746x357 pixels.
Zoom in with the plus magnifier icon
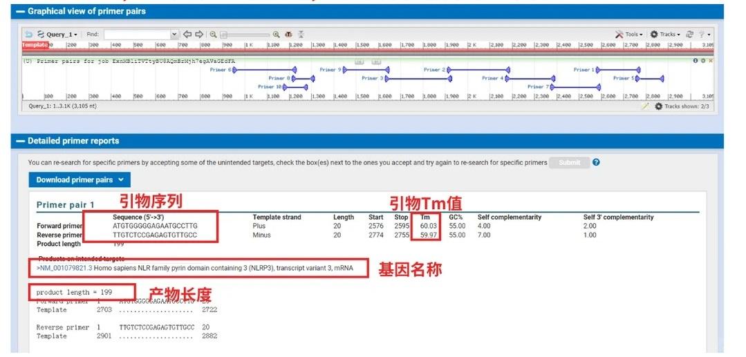277,34
